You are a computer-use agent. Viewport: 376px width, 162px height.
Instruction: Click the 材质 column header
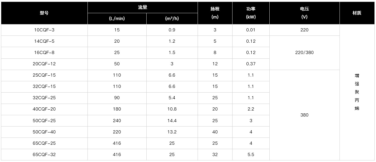pyautogui.click(x=357, y=13)
